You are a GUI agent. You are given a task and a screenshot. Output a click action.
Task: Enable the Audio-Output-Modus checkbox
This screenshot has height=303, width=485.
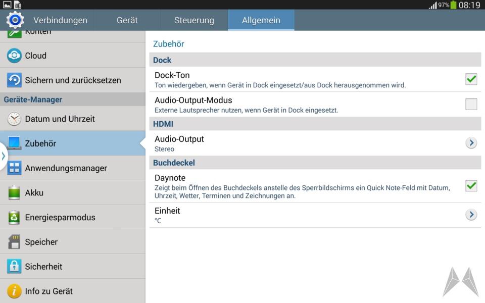pyautogui.click(x=471, y=104)
